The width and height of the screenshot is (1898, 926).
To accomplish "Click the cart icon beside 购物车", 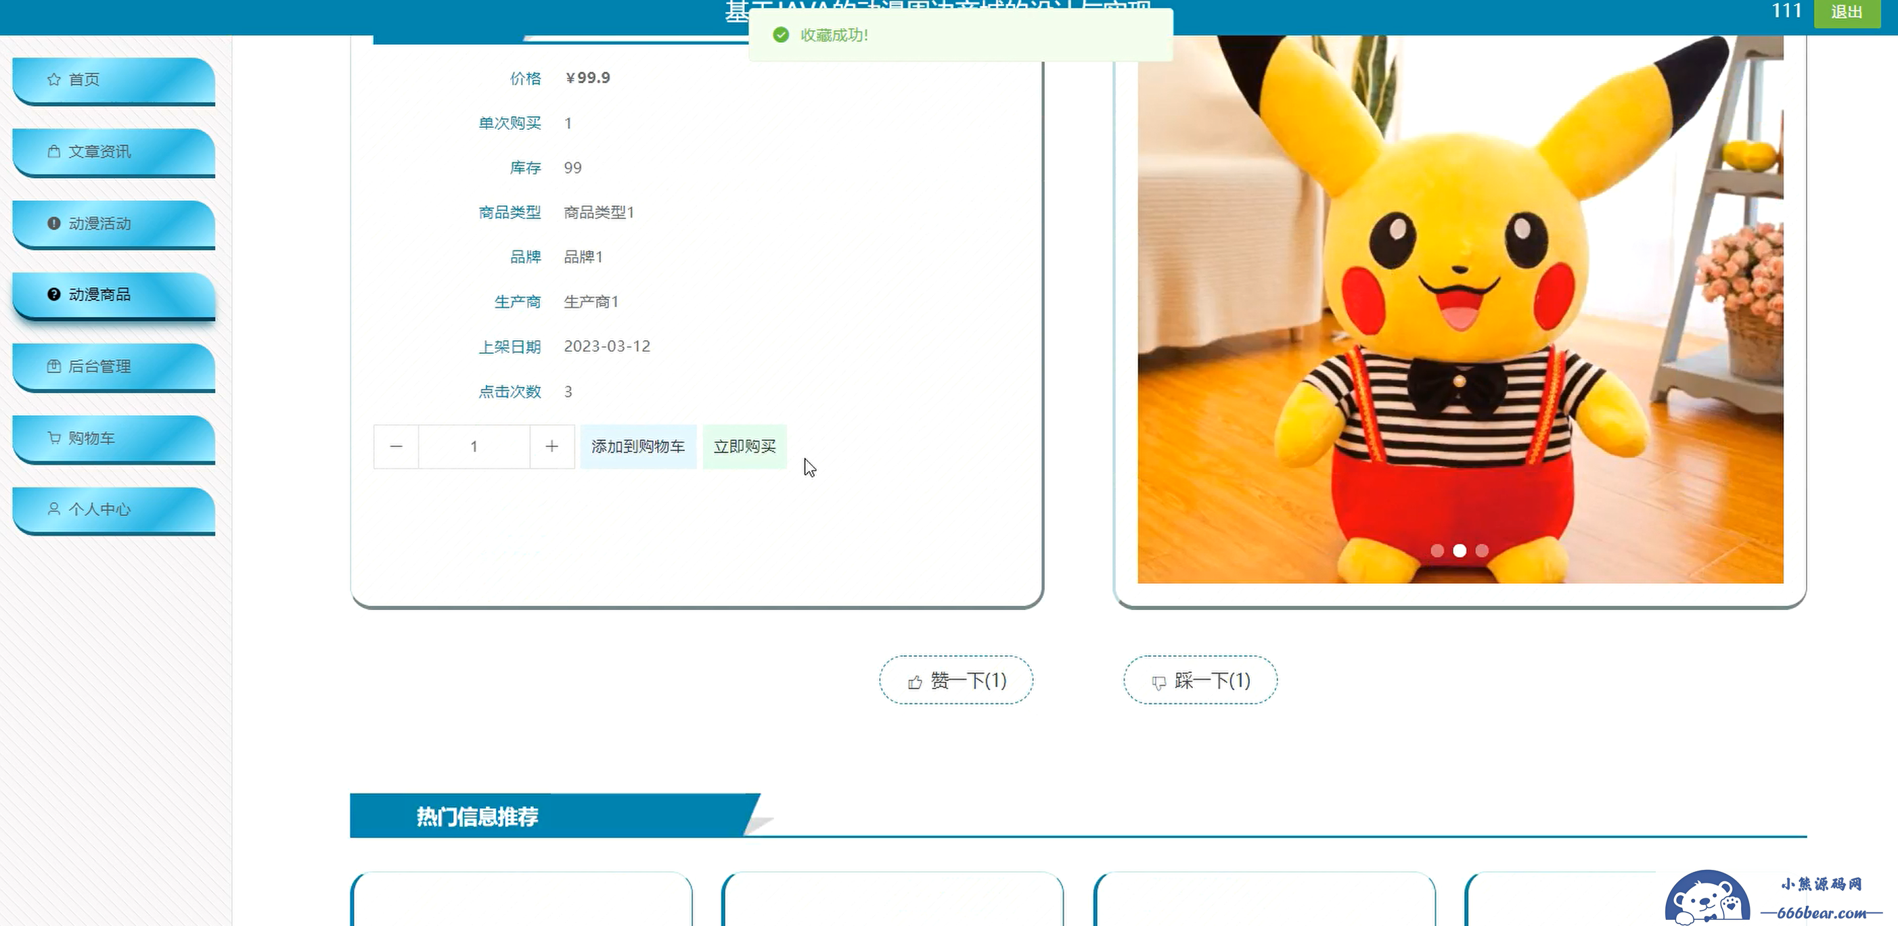I will click(x=53, y=438).
